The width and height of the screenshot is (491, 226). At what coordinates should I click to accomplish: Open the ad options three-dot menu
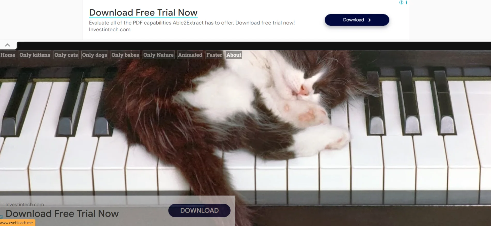[406, 3]
